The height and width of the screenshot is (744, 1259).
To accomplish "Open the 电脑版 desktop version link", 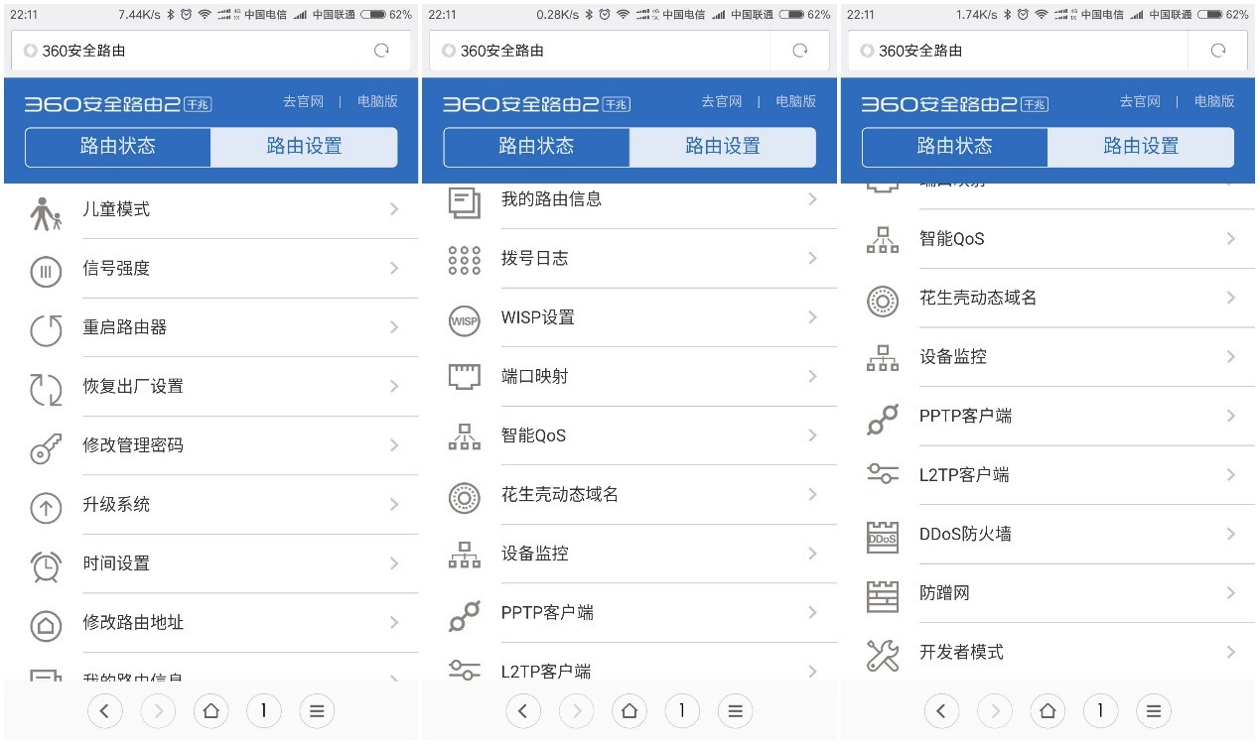I will (x=376, y=101).
